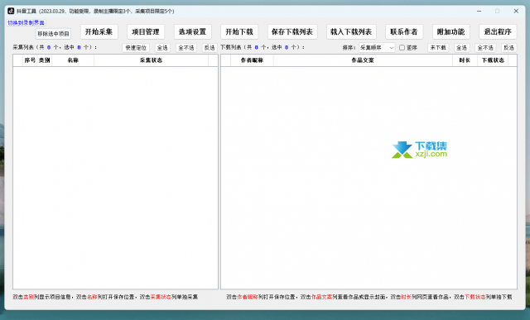
Task: Click 保存下载列表 to save list
Action: (292, 31)
